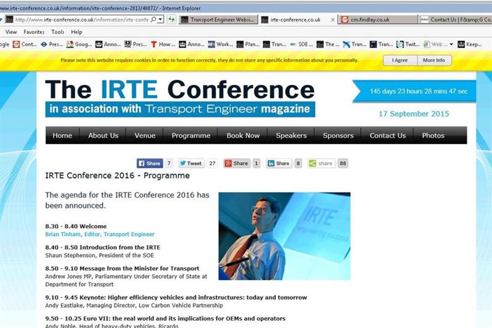Click the 17 September 2015 date text
This screenshot has width=492, height=328.
point(414,113)
